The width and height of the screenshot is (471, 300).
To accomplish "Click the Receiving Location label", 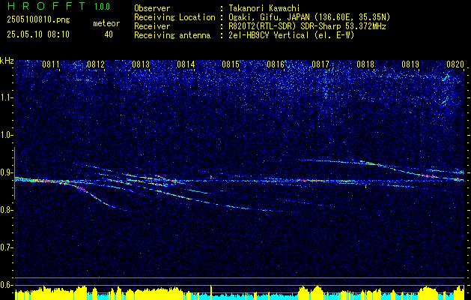I will coord(174,17).
